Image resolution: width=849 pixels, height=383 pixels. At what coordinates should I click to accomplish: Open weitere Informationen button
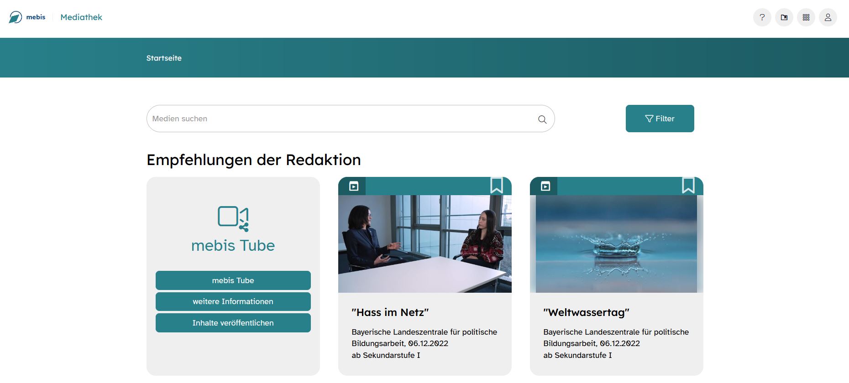tap(233, 301)
